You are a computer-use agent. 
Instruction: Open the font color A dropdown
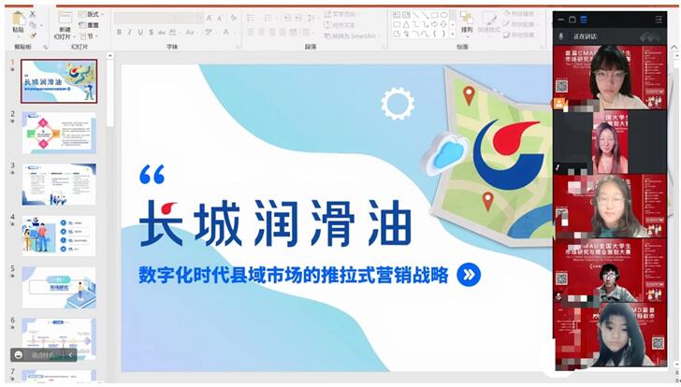(227, 32)
